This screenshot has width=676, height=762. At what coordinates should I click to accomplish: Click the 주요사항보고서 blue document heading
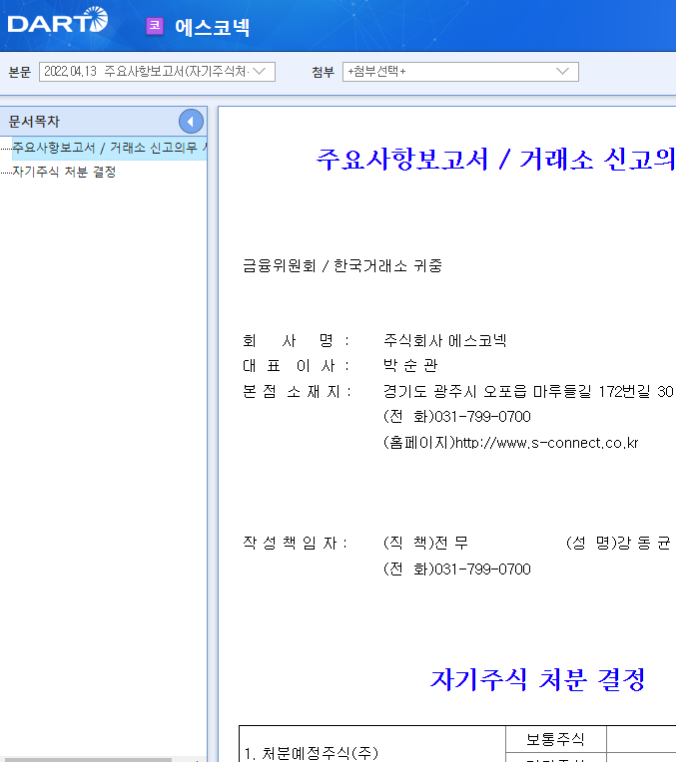coord(495,159)
